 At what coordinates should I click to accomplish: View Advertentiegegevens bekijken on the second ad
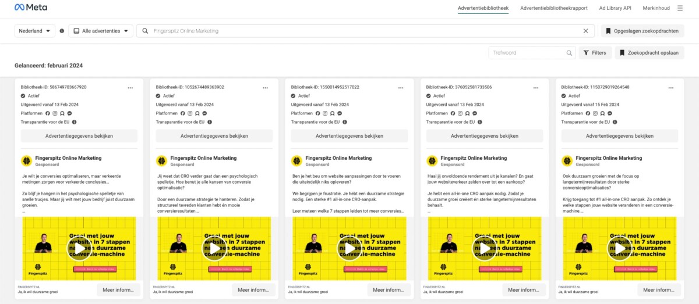pos(214,136)
